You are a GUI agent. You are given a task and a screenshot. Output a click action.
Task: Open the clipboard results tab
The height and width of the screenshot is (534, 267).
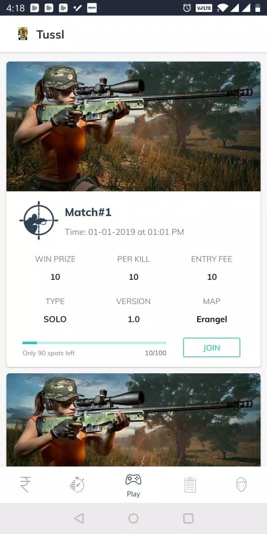click(190, 484)
